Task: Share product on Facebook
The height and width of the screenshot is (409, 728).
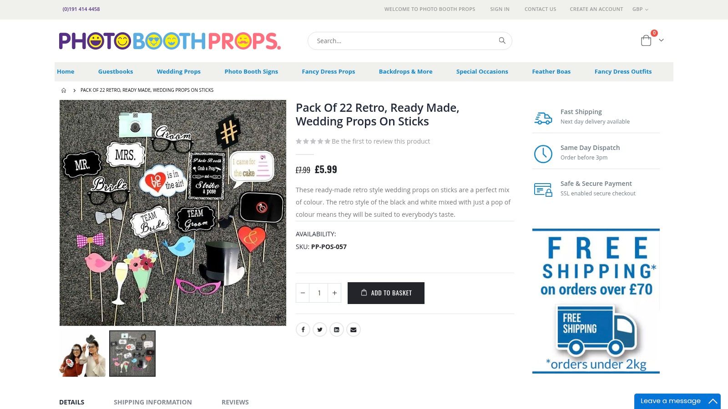Action: (x=303, y=329)
